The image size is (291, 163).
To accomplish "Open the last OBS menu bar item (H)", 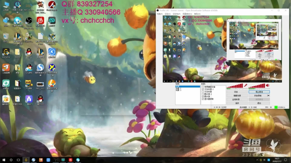I will click(x=197, y=14).
